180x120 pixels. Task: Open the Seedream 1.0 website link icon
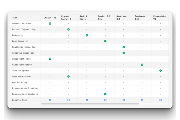pyautogui.click(x=142, y=100)
